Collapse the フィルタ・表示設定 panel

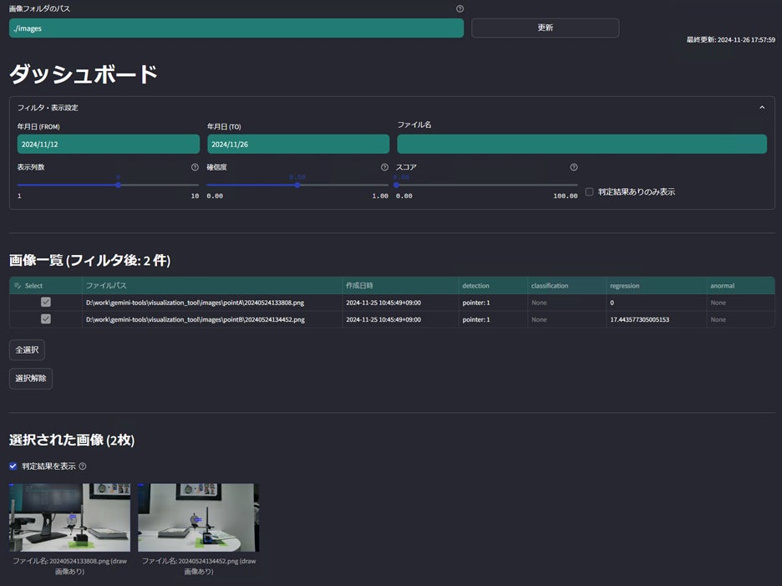point(762,107)
